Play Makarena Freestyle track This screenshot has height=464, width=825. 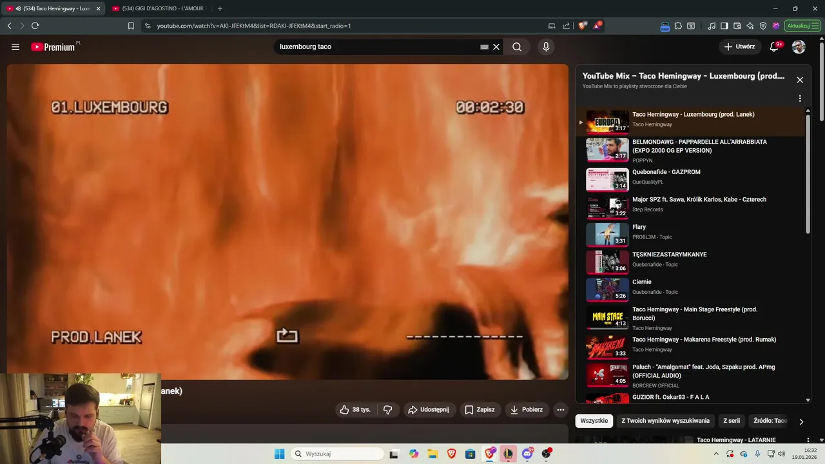click(690, 347)
